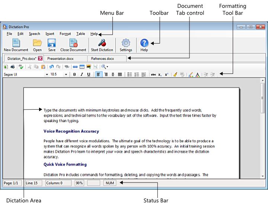Screen dimensions: 268x205
Task: Open the Table menu
Action: coord(80,34)
